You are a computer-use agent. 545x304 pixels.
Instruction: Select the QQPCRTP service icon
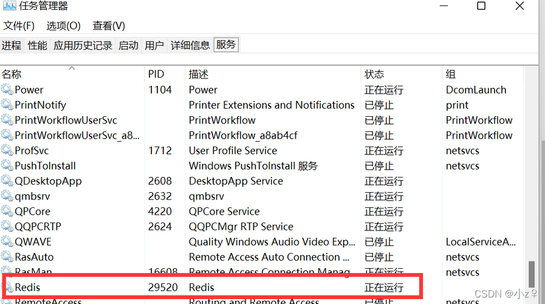point(7,226)
